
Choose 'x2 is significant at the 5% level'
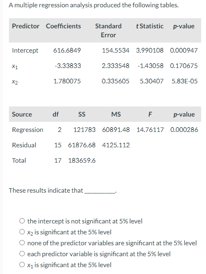(x=22, y=232)
